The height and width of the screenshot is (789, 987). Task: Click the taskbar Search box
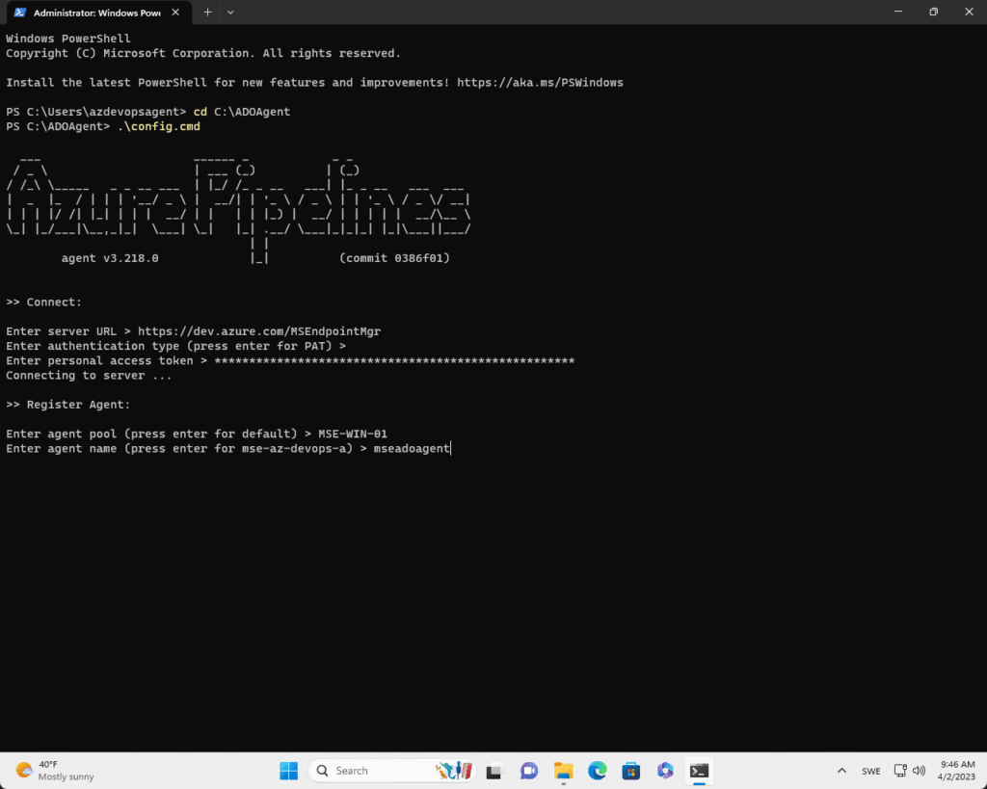[391, 771]
